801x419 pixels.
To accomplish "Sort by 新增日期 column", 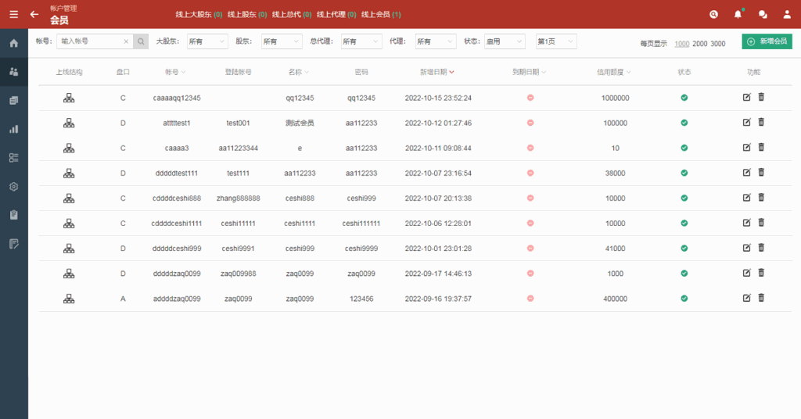I will point(436,72).
